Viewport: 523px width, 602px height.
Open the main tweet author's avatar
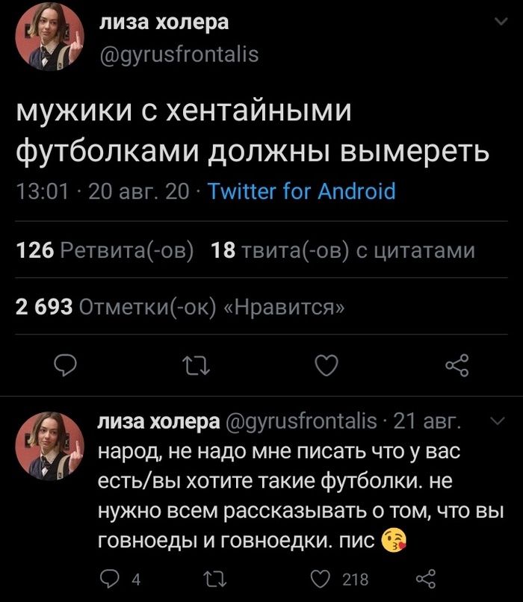click(x=50, y=37)
